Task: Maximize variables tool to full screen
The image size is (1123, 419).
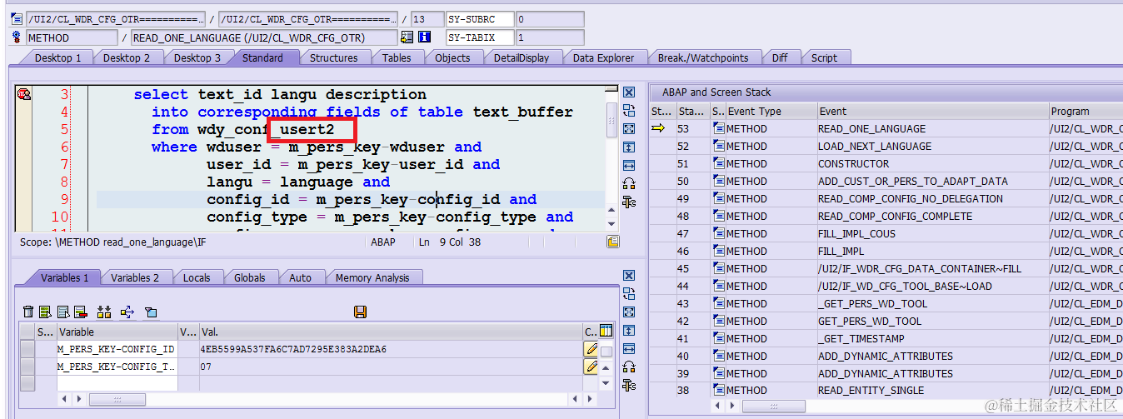Action: tap(629, 312)
